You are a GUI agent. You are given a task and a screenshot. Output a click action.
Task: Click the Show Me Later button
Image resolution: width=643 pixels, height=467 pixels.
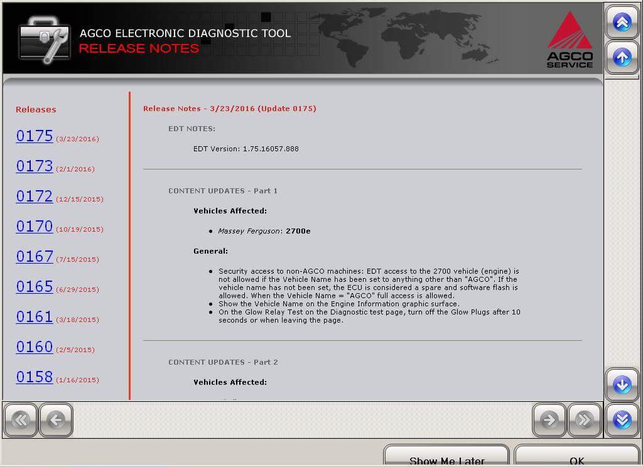(446, 456)
